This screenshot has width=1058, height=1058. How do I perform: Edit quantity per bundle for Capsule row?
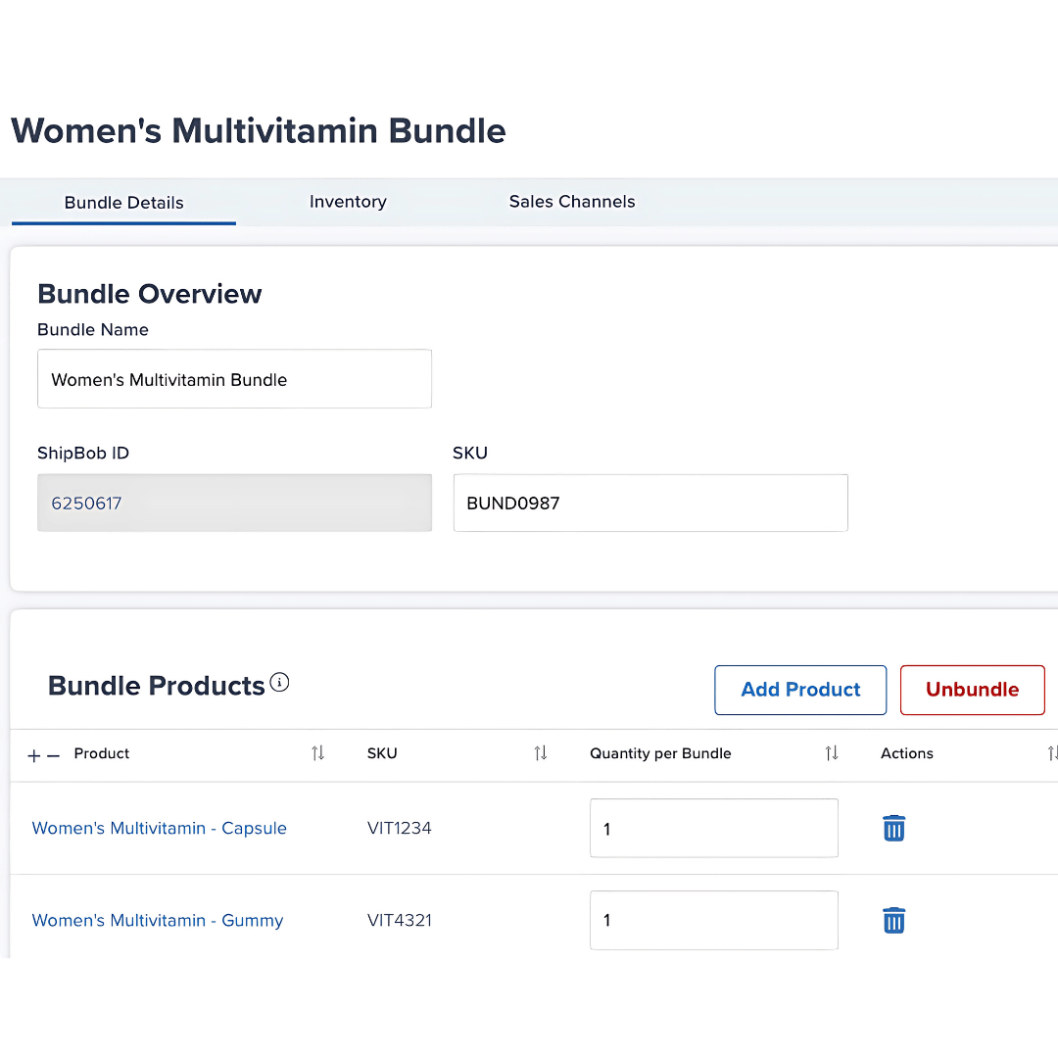point(713,829)
